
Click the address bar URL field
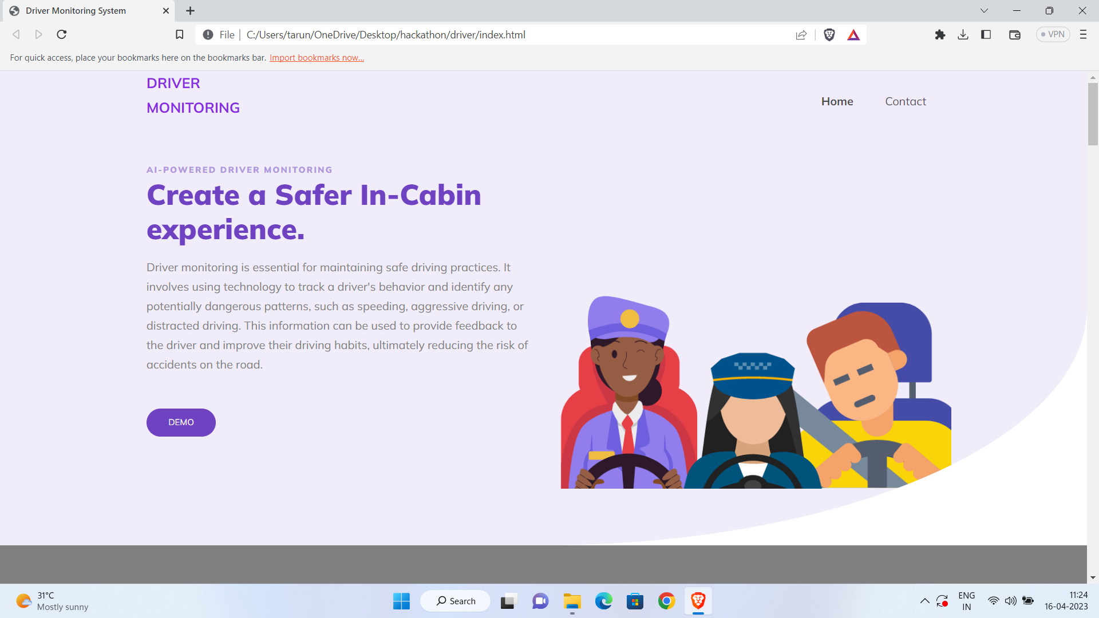tap(515, 35)
